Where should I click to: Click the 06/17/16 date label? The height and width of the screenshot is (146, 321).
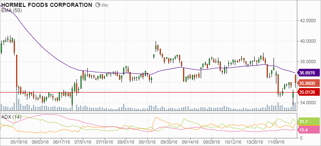(x=62, y=142)
